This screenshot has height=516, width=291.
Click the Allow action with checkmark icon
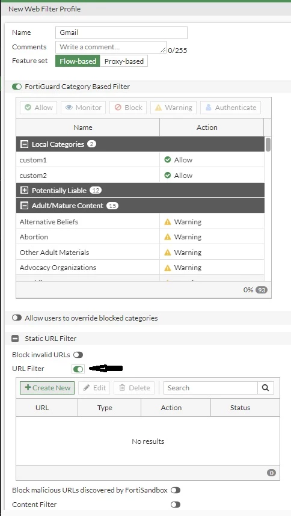(x=38, y=108)
